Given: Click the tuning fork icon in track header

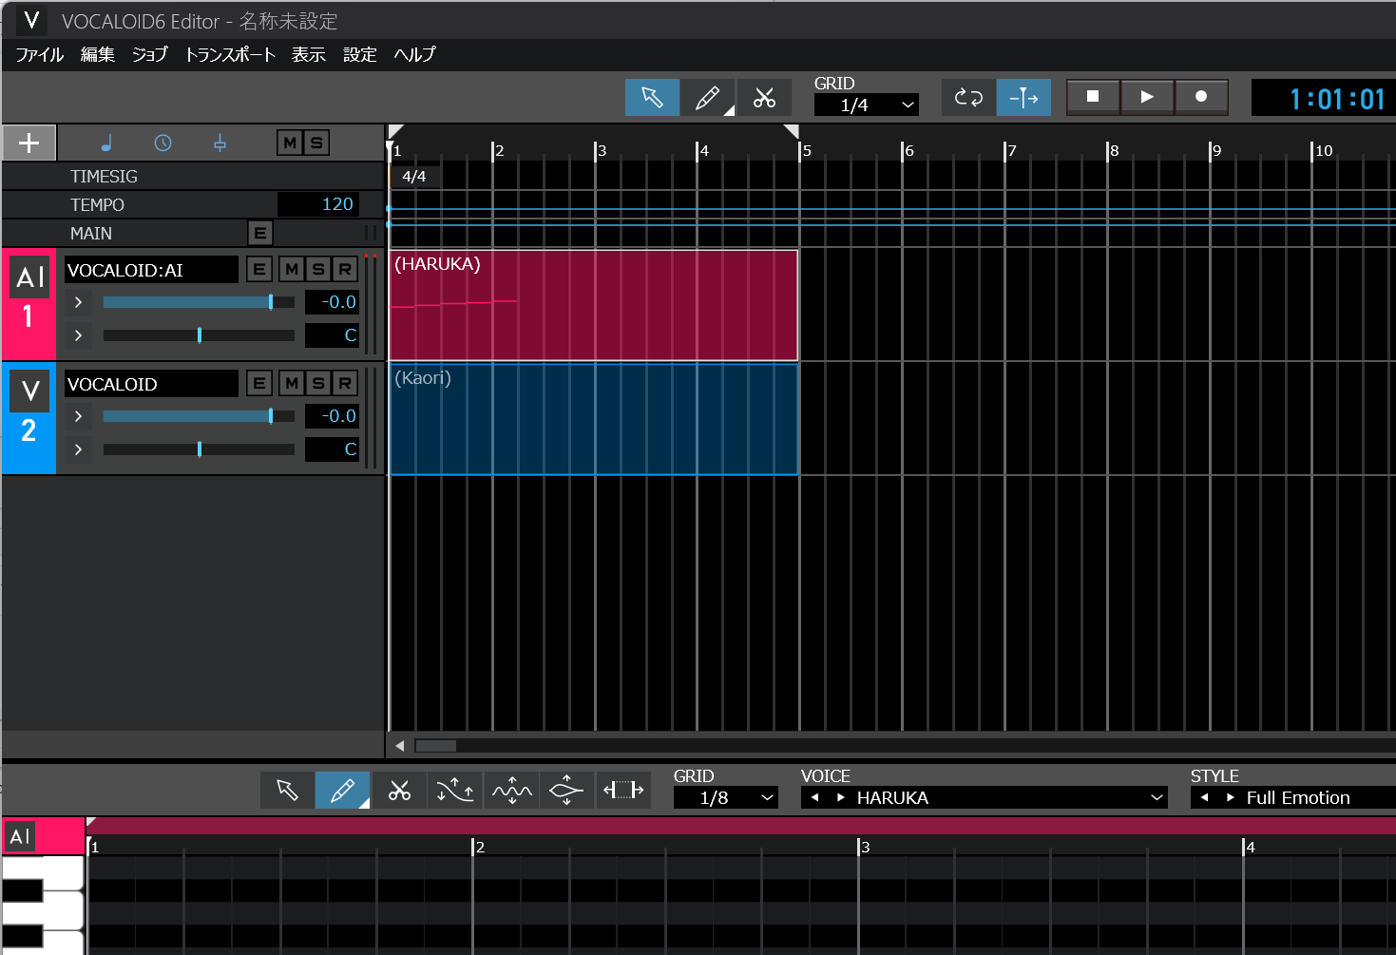Looking at the screenshot, I should click(x=220, y=143).
